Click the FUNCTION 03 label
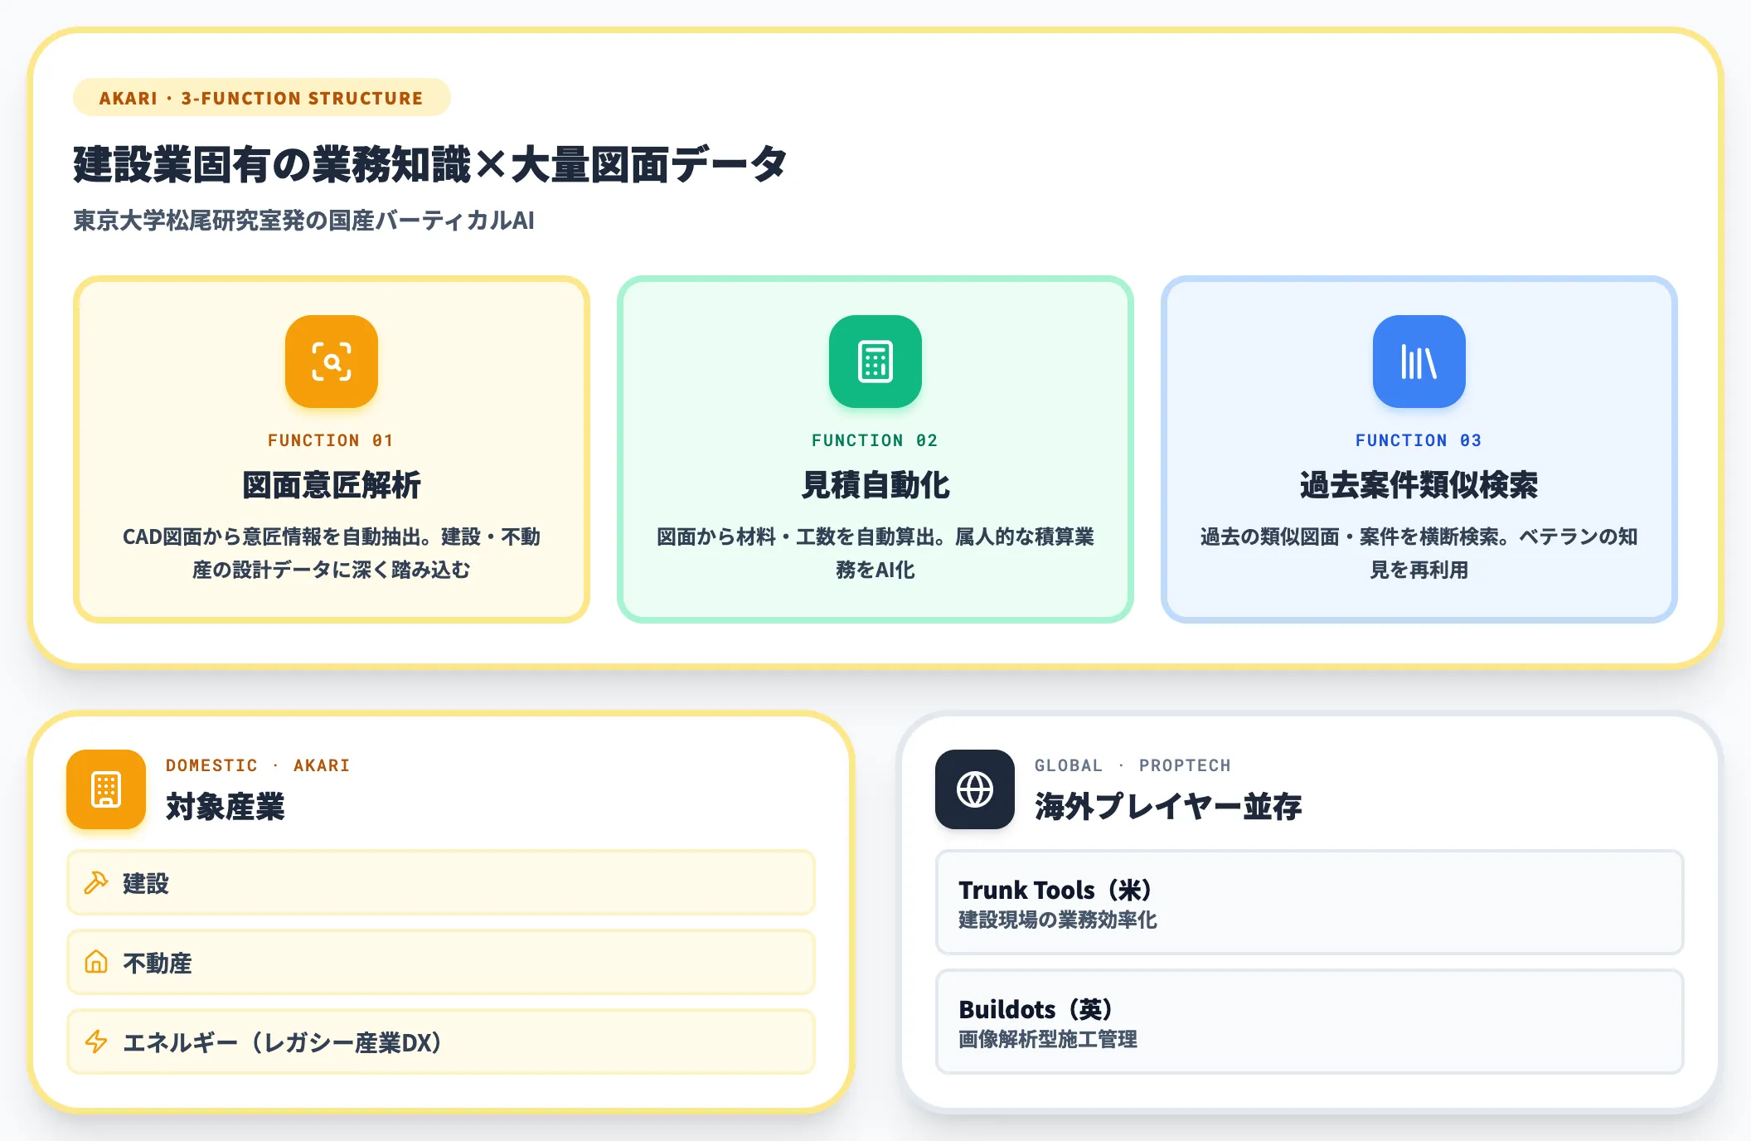Image resolution: width=1751 pixels, height=1141 pixels. pyautogui.click(x=1419, y=440)
